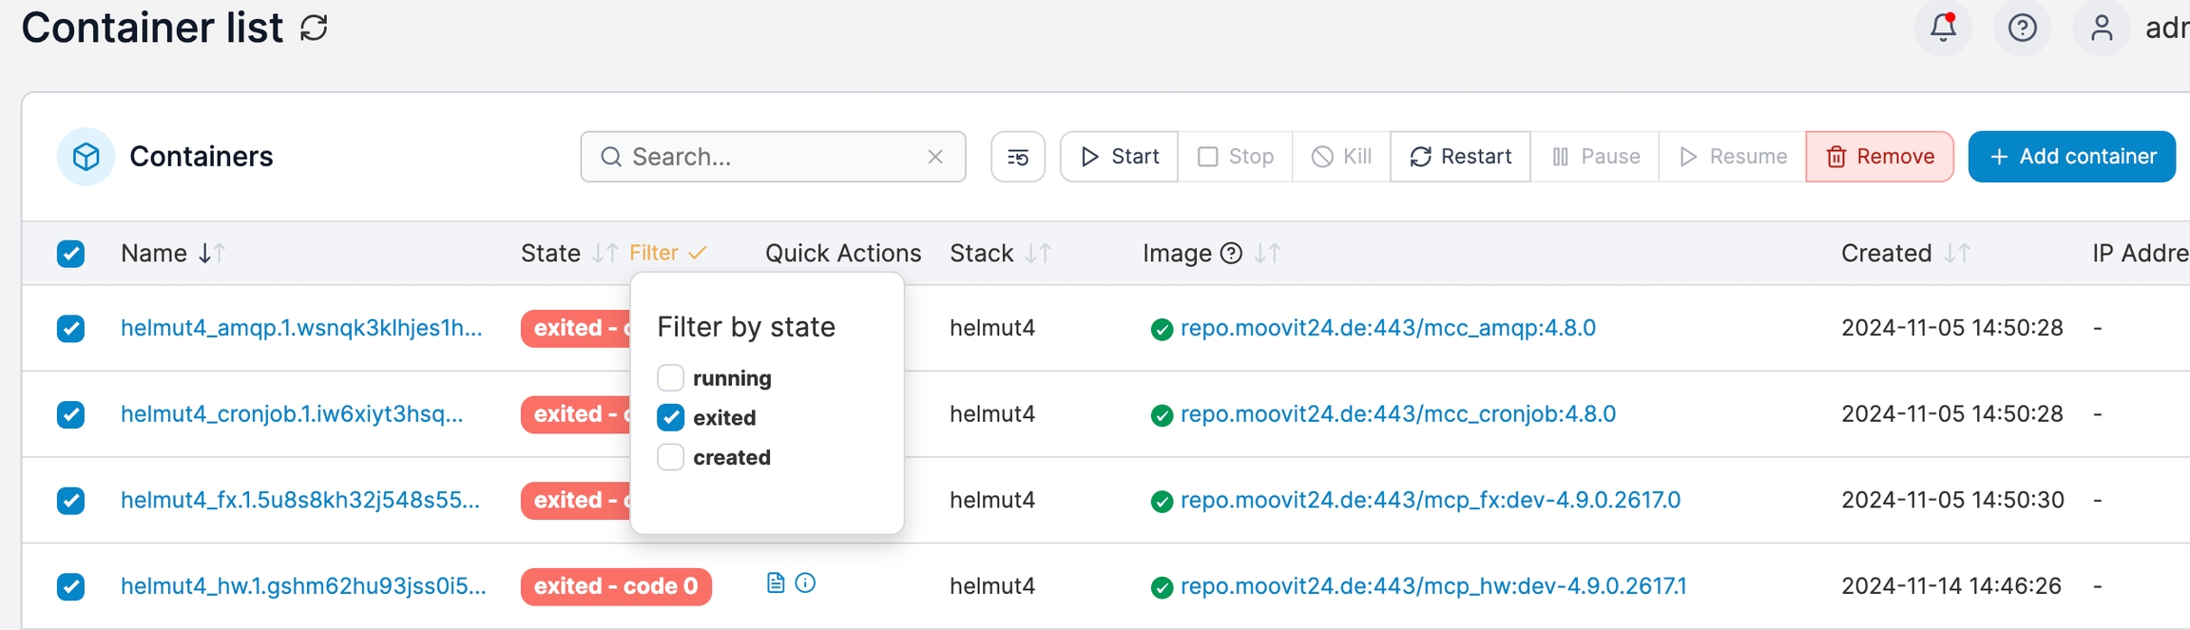
Task: Open the helmut4_amqp container link
Action: 301,328
